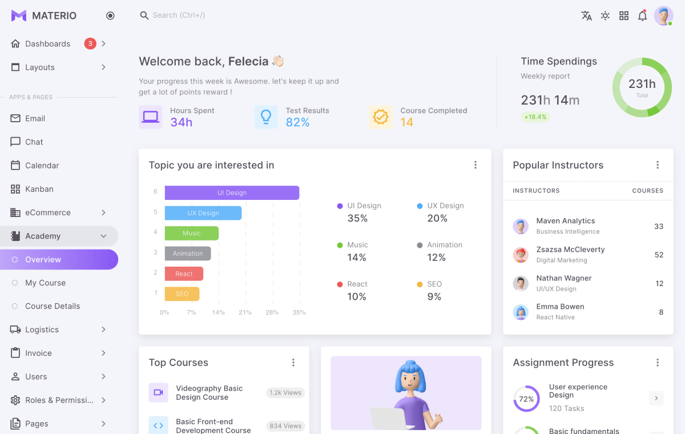The height and width of the screenshot is (434, 685).
Task: Open Top Courses options menu
Action: (x=293, y=363)
